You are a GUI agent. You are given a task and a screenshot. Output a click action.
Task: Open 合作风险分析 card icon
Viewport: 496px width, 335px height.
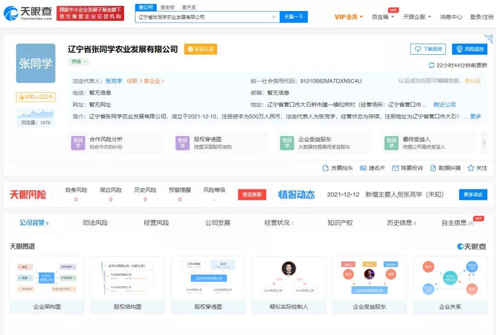(x=78, y=143)
